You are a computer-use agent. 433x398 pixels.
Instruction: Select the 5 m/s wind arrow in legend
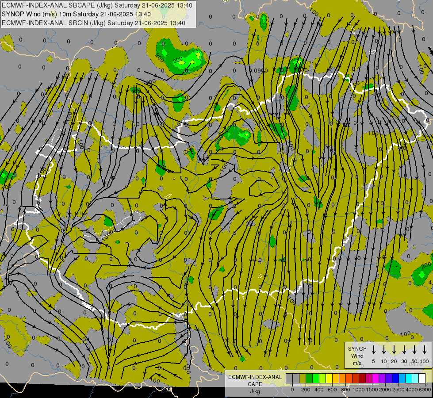pos(373,350)
